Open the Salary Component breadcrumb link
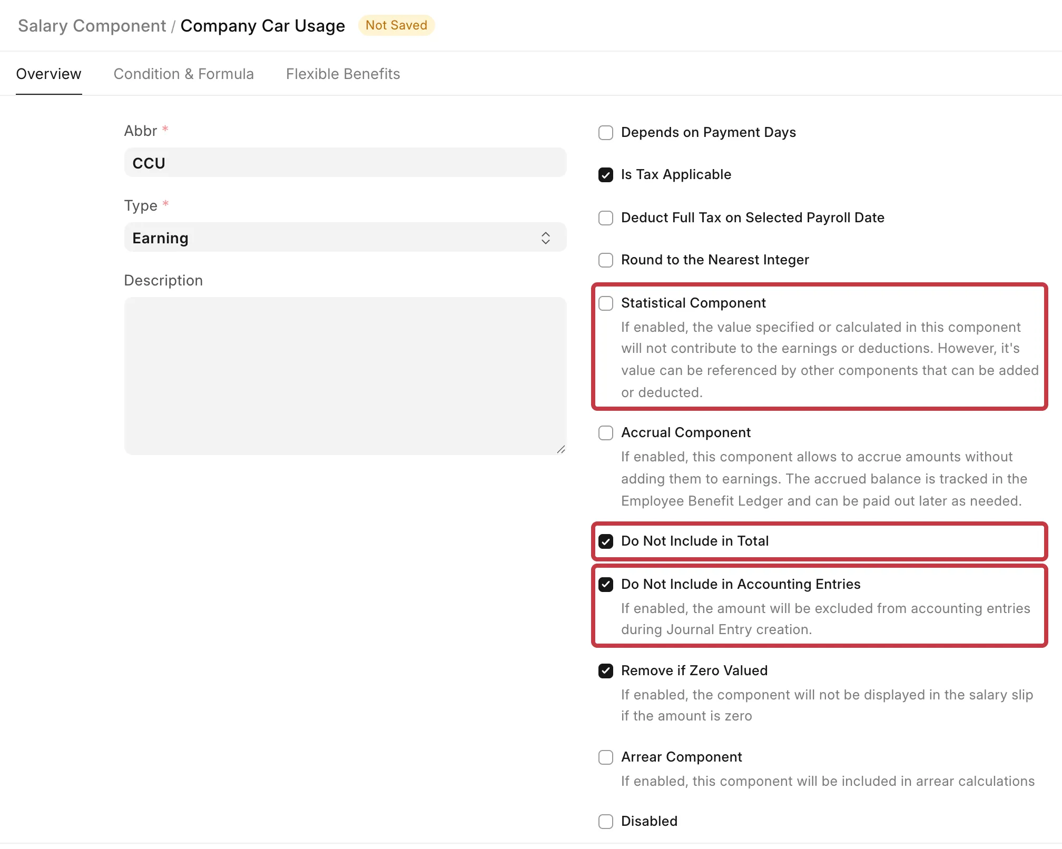 pos(92,26)
